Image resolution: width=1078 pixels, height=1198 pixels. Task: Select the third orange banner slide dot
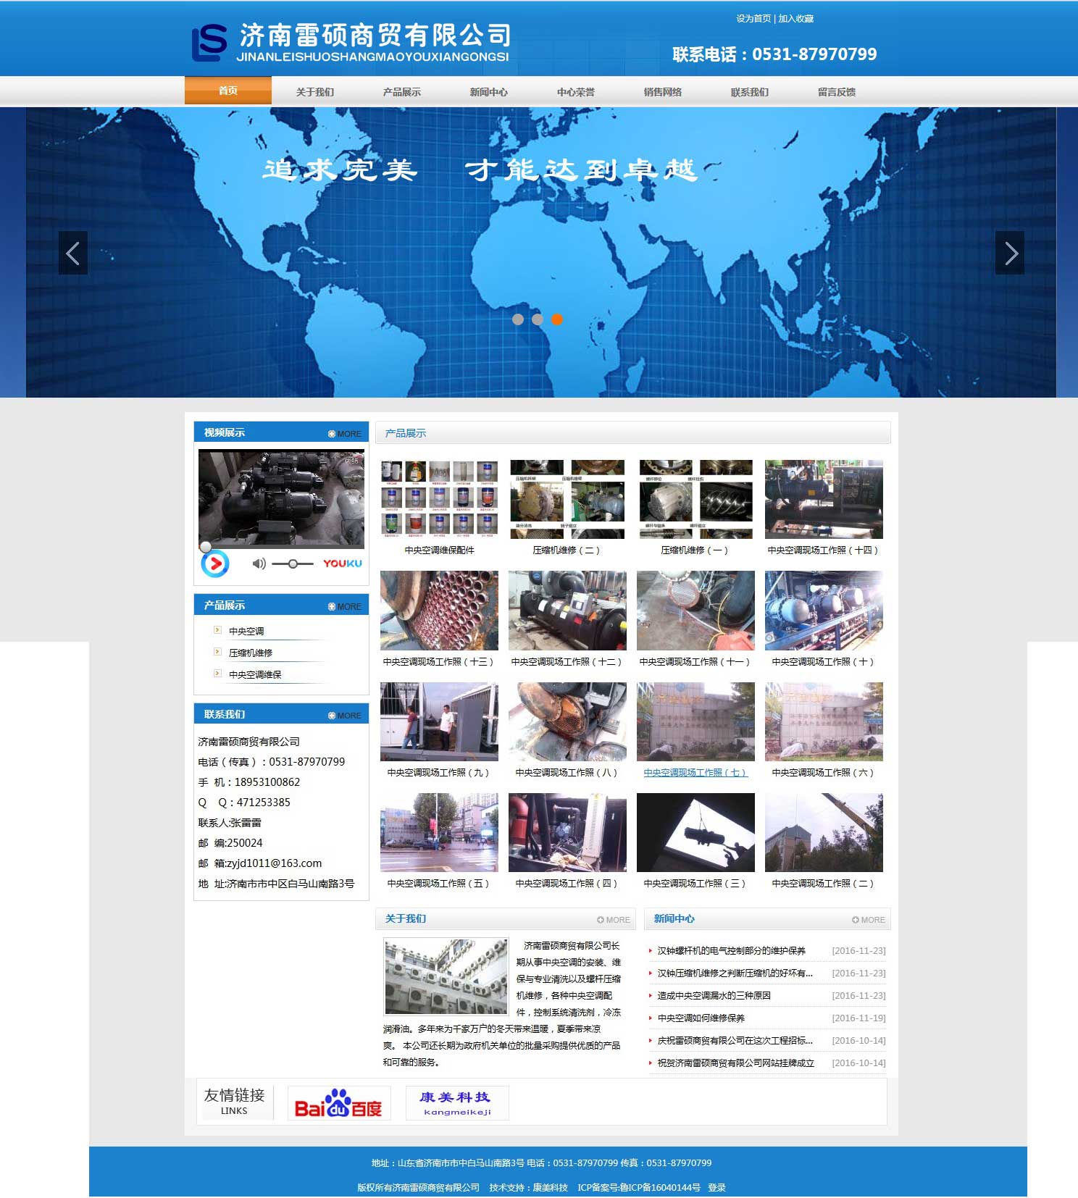pyautogui.click(x=556, y=319)
